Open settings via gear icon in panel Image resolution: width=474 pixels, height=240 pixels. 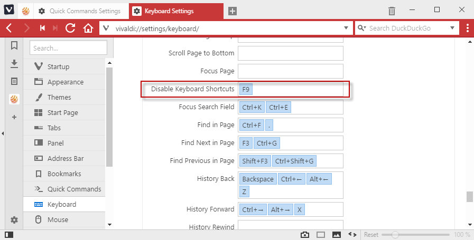pos(14,220)
